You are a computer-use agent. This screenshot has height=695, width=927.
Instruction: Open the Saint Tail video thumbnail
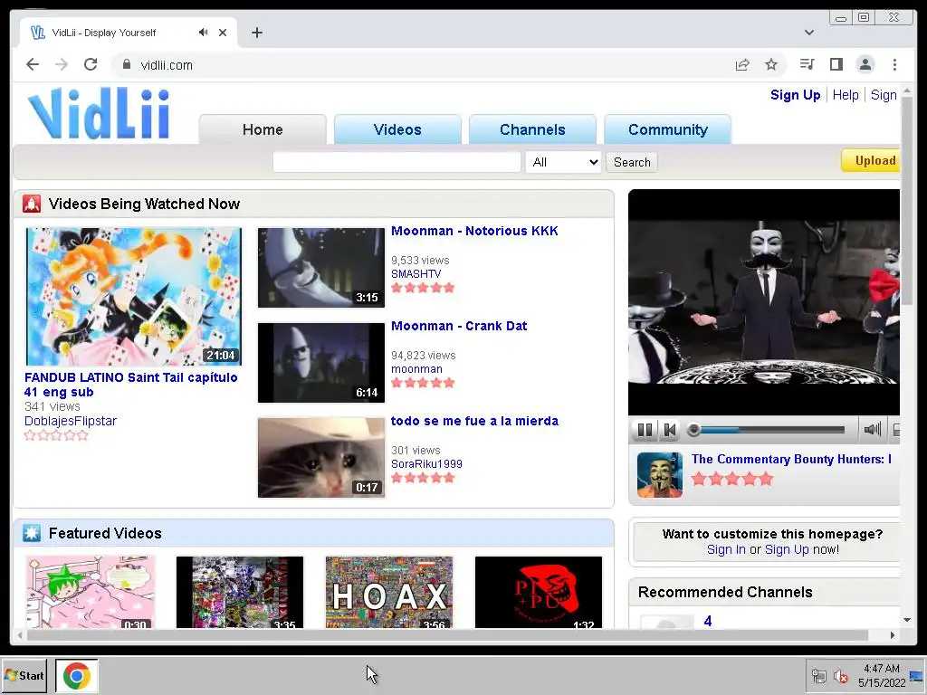click(x=134, y=296)
